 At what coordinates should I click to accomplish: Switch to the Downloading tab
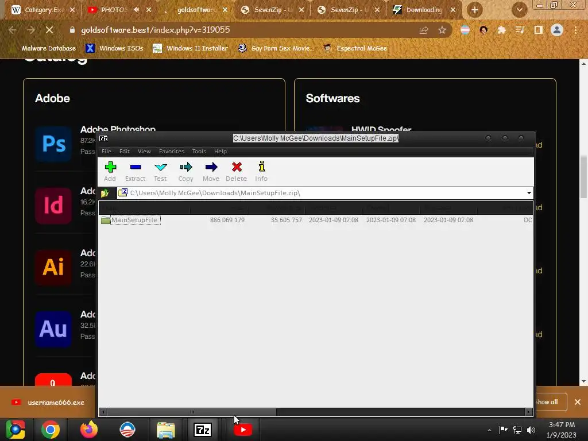point(424,10)
